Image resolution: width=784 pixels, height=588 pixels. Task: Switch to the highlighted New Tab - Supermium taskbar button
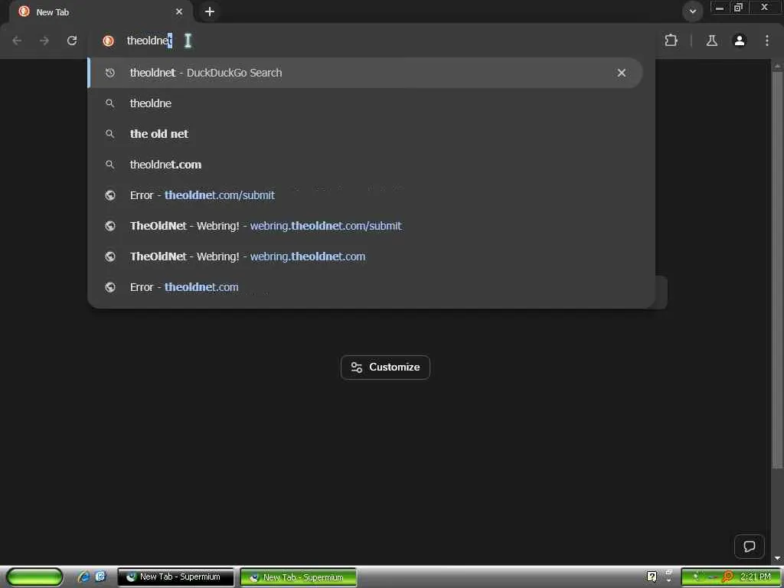(299, 577)
